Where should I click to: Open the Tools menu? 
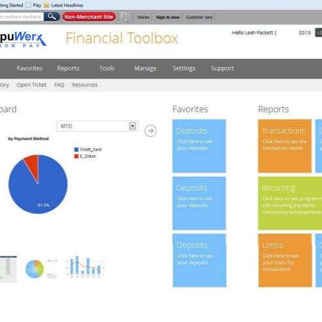[107, 68]
